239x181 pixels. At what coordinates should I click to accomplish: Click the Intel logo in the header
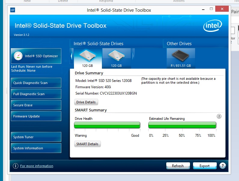pyautogui.click(x=213, y=26)
